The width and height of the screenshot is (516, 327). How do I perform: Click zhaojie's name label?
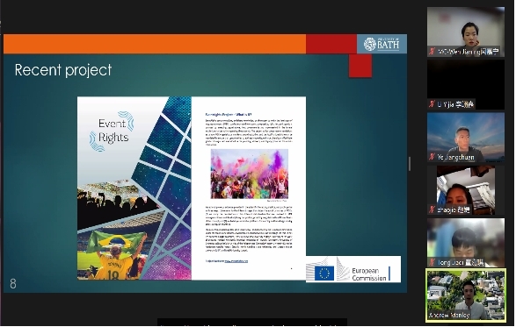coord(453,210)
